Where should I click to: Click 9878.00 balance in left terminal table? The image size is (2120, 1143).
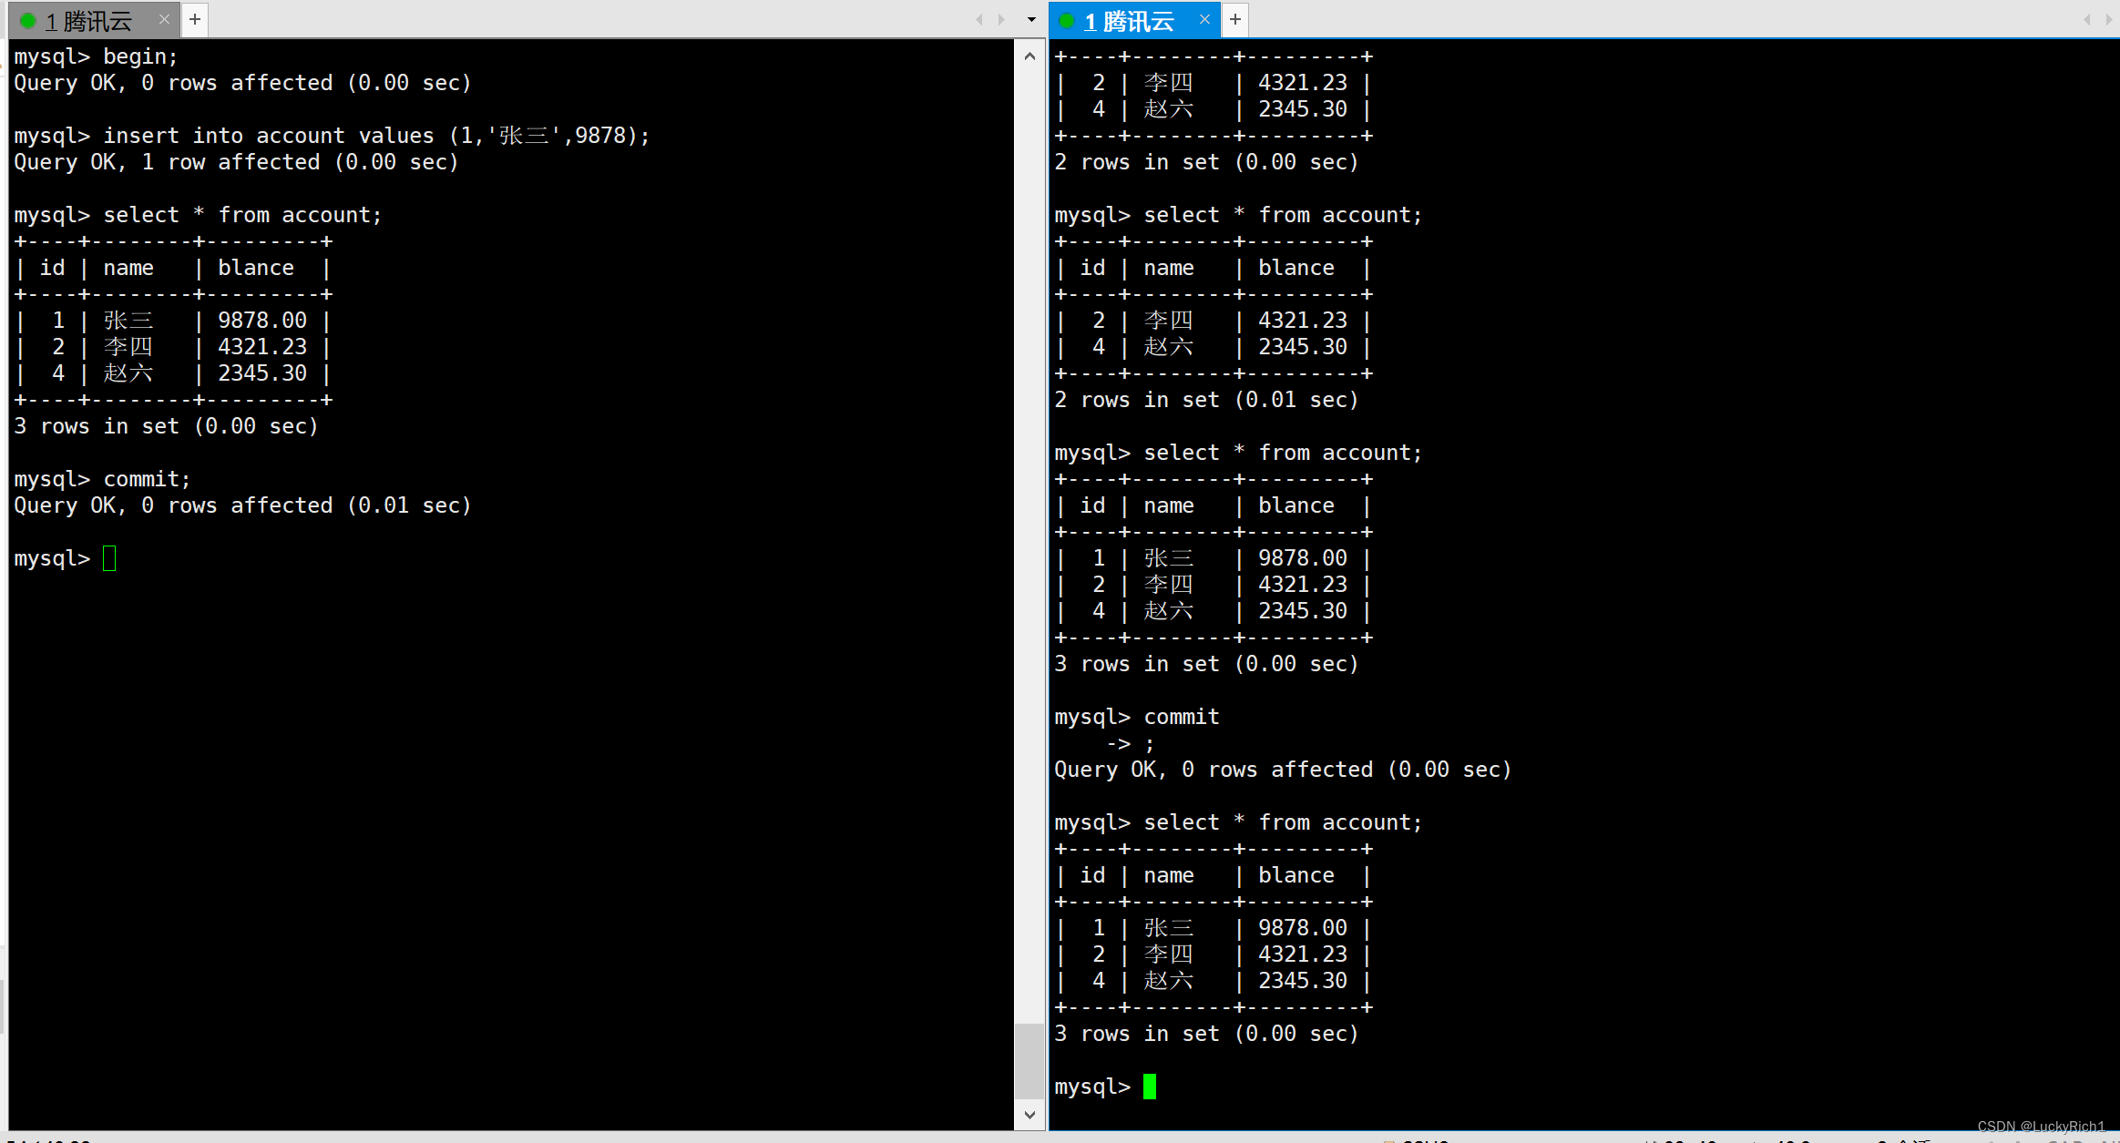(262, 321)
